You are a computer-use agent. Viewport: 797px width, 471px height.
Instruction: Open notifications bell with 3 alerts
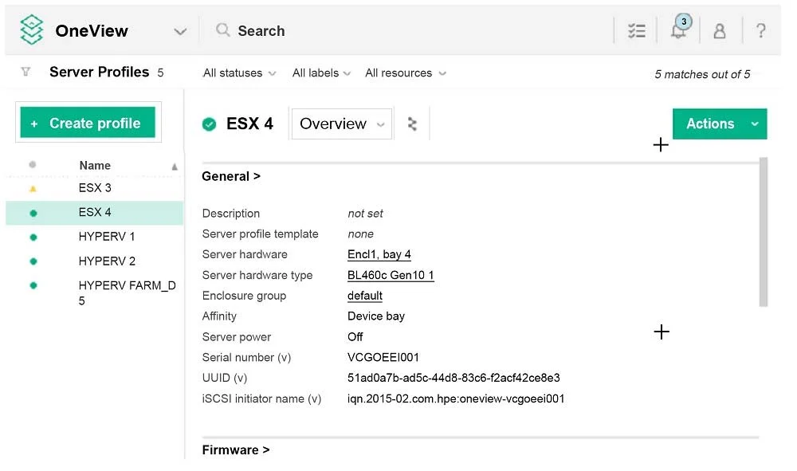[680, 28]
